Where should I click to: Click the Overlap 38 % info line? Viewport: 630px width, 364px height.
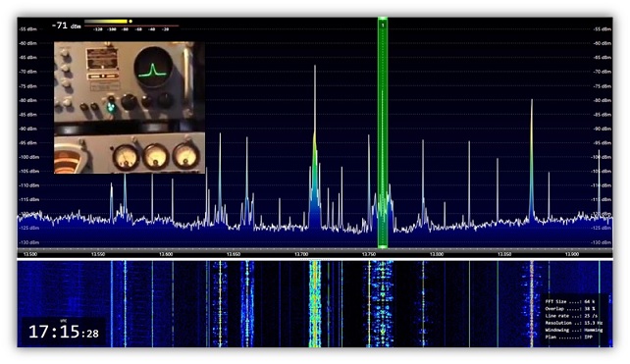570,308
